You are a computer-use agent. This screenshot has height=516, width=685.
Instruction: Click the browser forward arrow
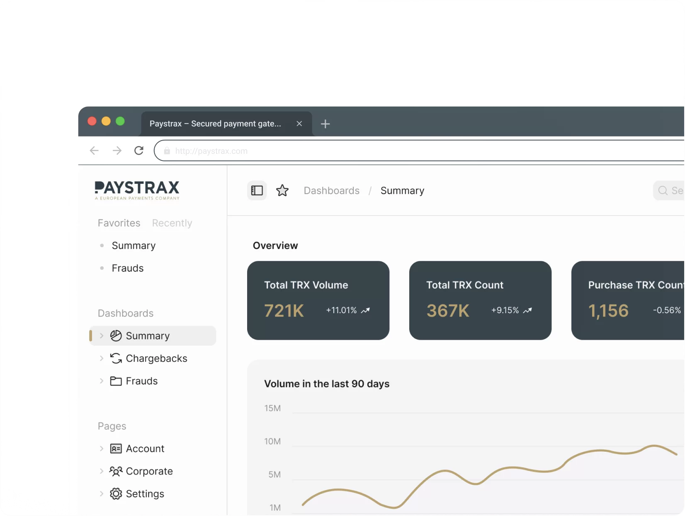(117, 151)
